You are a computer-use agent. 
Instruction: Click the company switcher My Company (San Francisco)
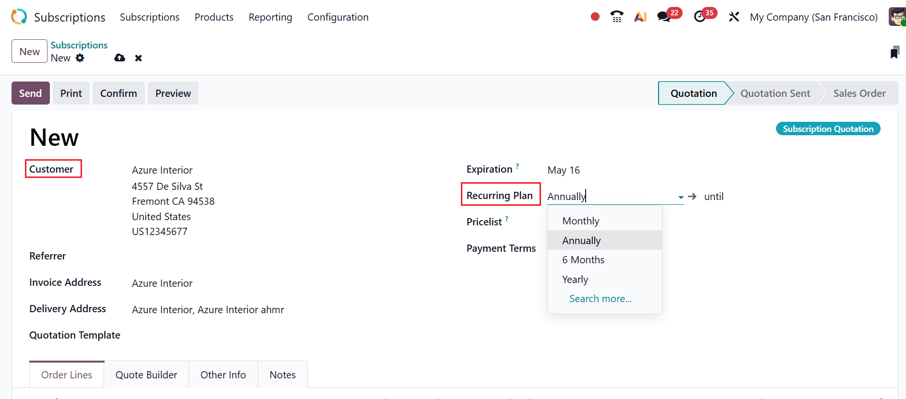click(x=813, y=17)
